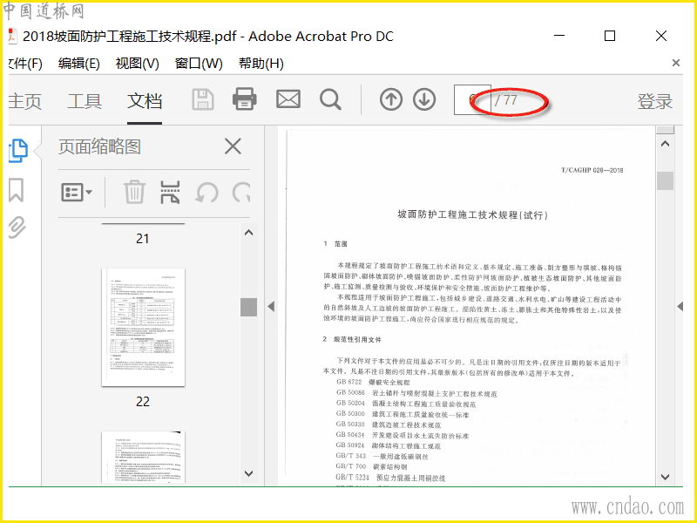Click the heading 1 范围
Viewport: 697px width, 523px height.
tap(335, 244)
